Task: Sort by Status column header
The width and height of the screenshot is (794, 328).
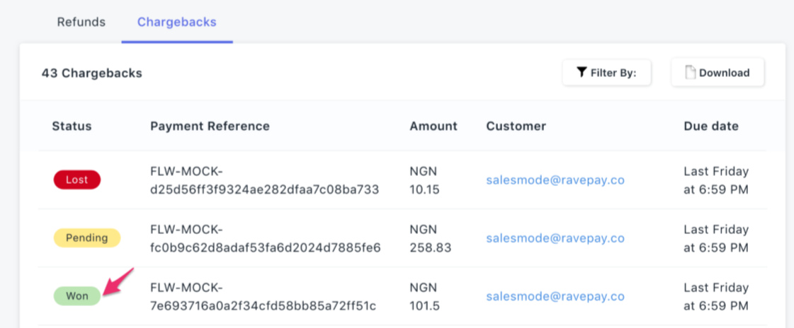Action: [72, 126]
